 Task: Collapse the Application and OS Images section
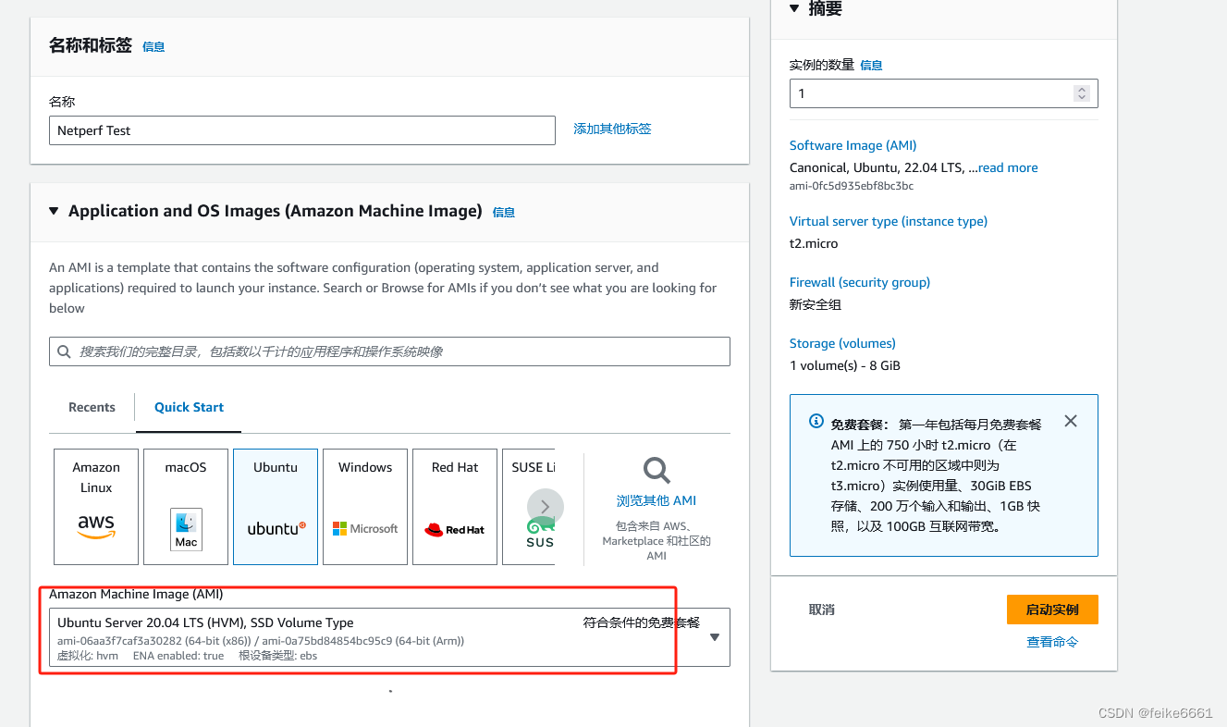point(55,211)
